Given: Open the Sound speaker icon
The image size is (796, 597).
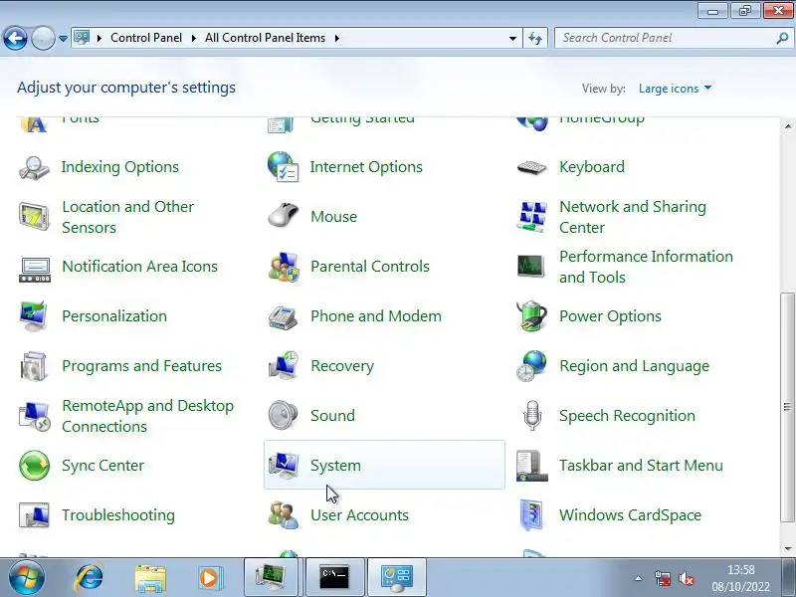Looking at the screenshot, I should pos(283,415).
